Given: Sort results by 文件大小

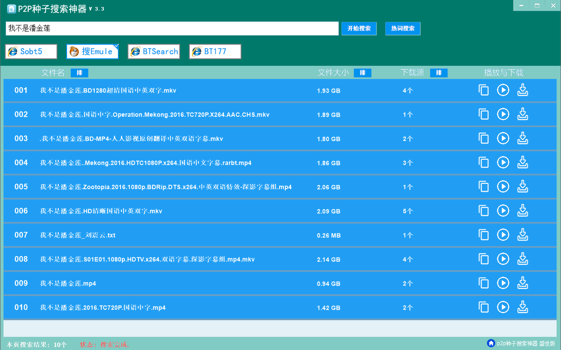Looking at the screenshot, I should 362,73.
